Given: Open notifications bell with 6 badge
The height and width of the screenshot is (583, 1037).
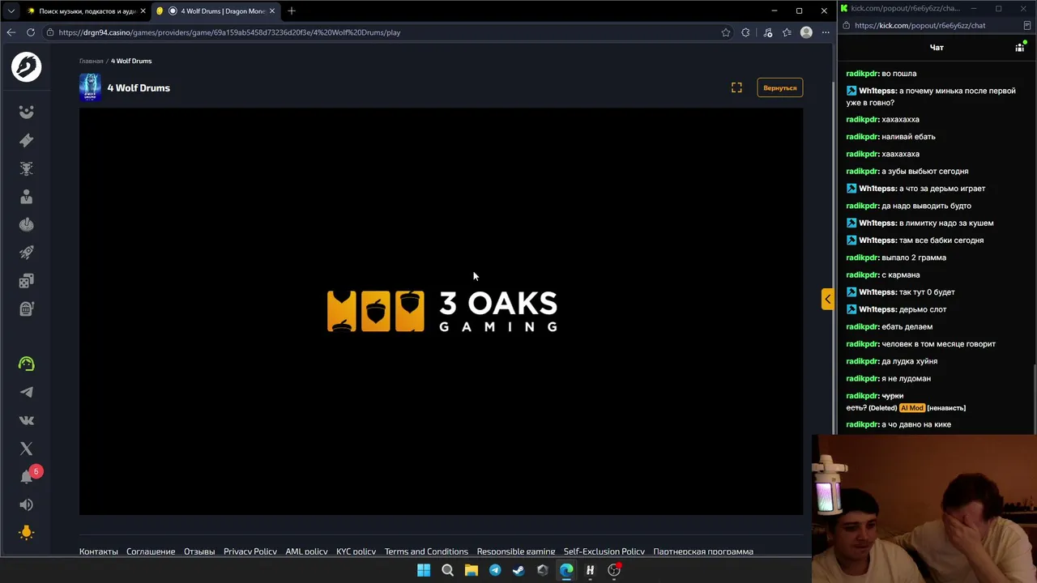Looking at the screenshot, I should 28,475.
